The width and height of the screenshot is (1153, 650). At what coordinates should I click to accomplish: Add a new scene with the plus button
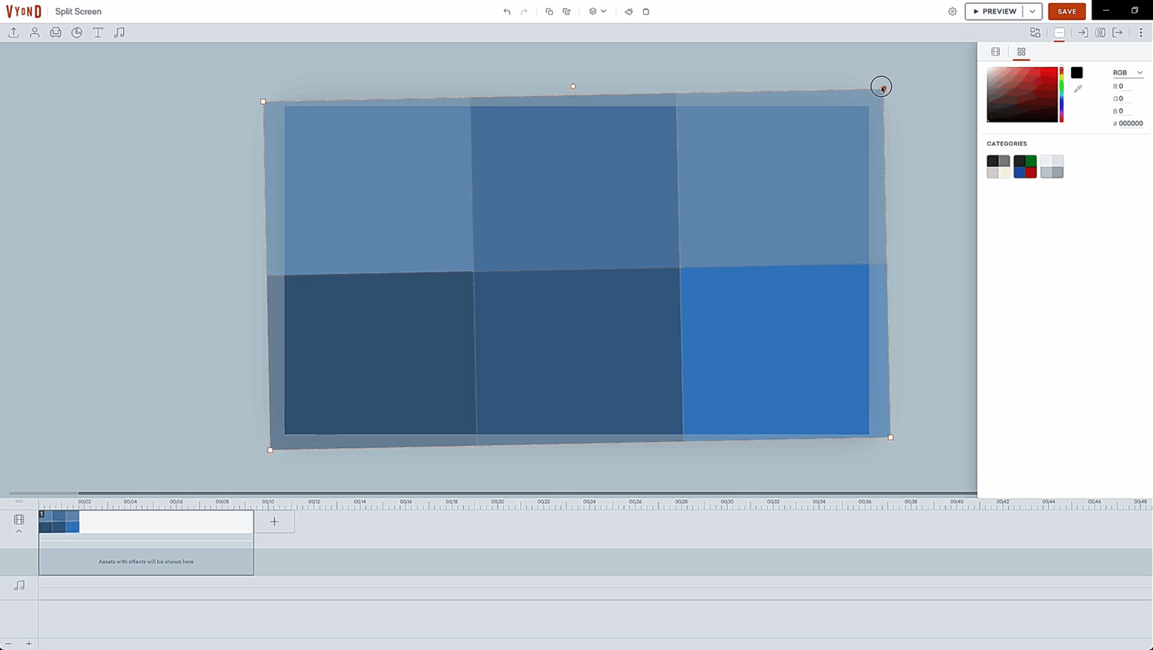click(275, 521)
